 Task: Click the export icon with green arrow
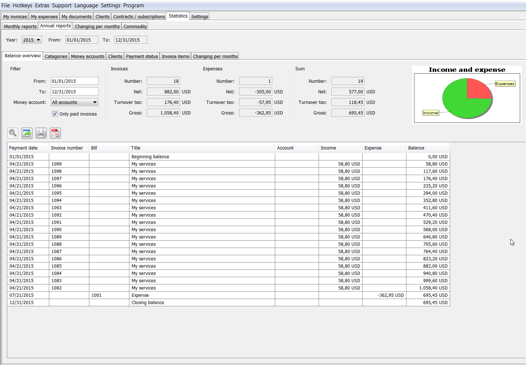(x=27, y=133)
